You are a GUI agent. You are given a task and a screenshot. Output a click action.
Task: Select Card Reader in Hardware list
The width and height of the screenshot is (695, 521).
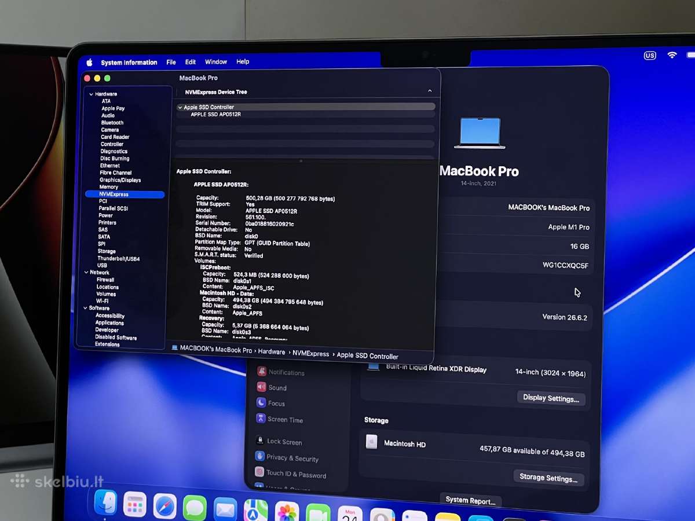(x=115, y=137)
